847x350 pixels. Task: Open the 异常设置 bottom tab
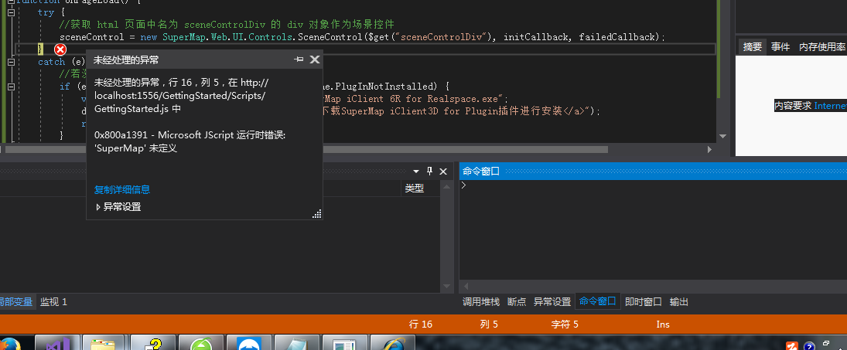pyautogui.click(x=552, y=302)
